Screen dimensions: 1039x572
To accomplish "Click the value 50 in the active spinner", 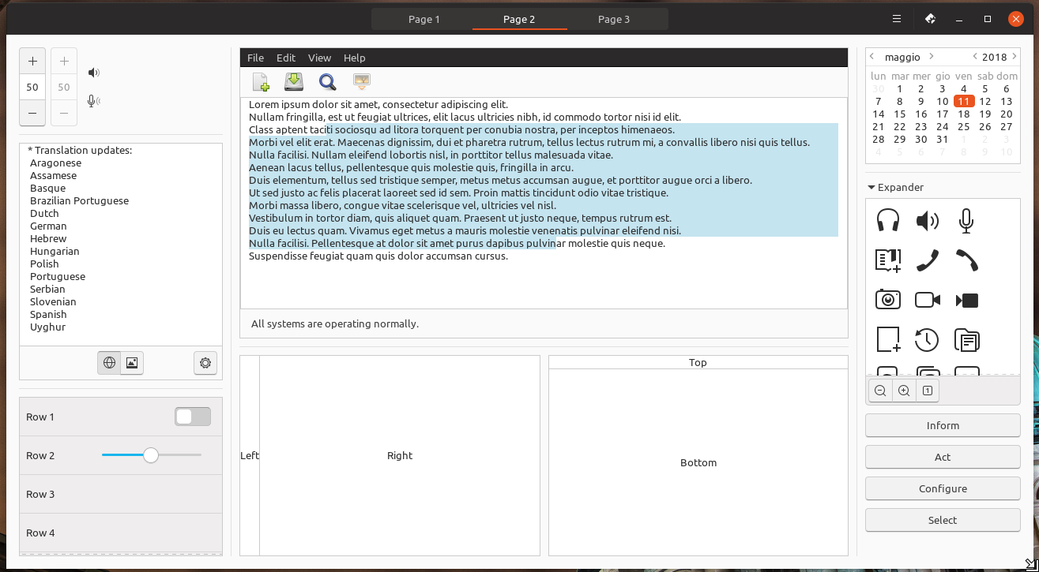I will coord(32,88).
